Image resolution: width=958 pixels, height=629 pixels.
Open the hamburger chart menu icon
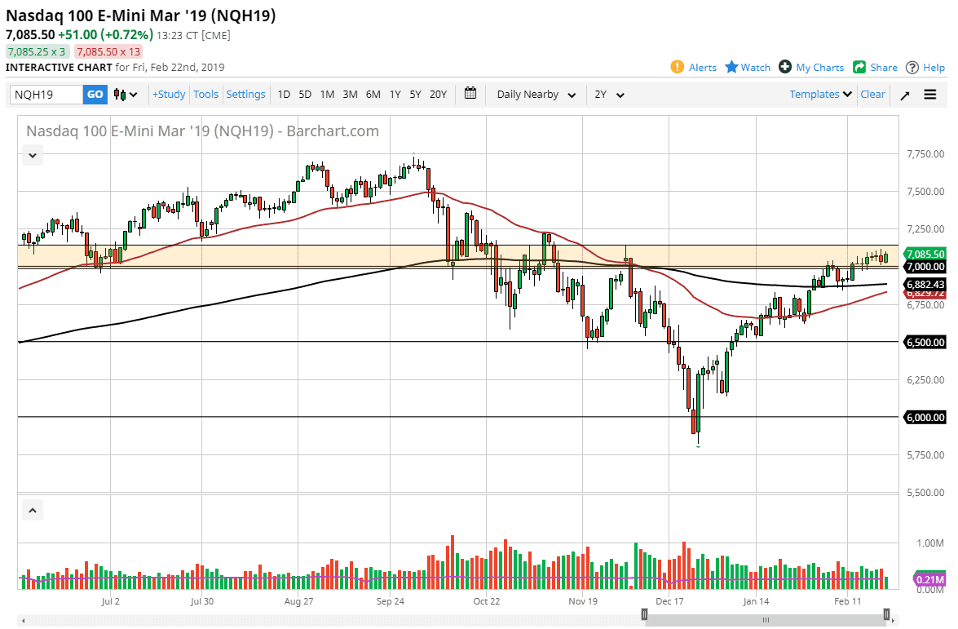tap(930, 94)
